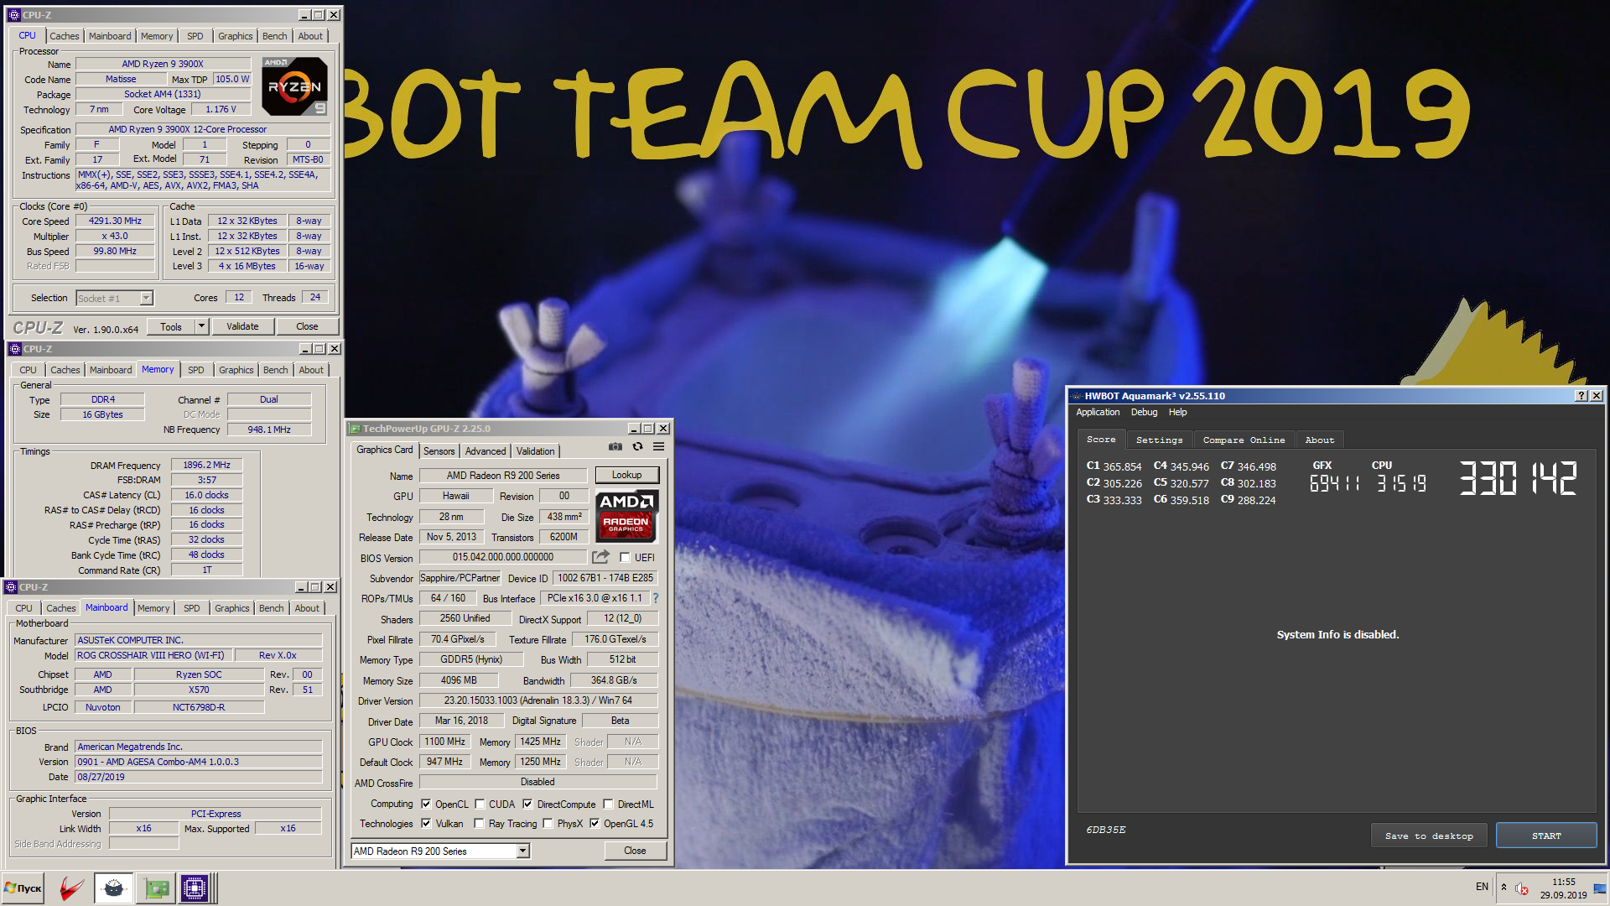
Task: Open the Windows Пуск start button
Action: pos(23,888)
